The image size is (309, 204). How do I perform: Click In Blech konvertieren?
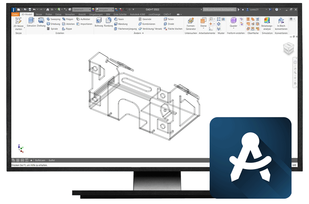tap(281, 23)
